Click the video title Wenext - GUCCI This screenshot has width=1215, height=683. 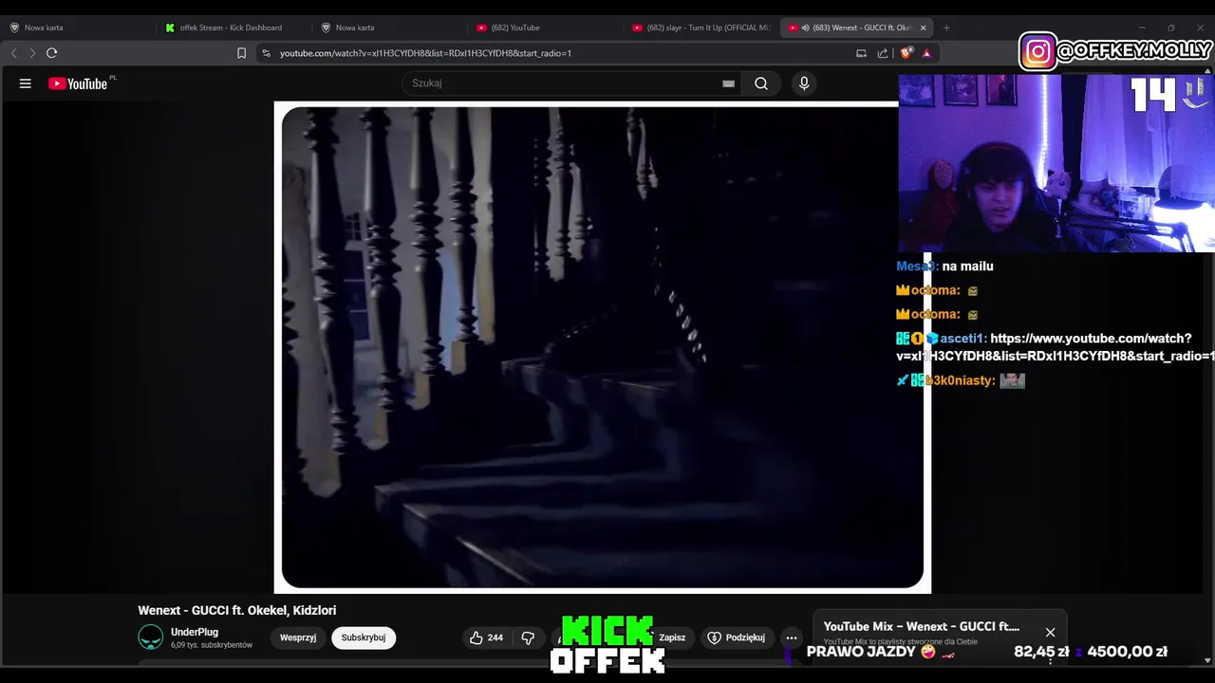[x=237, y=610]
